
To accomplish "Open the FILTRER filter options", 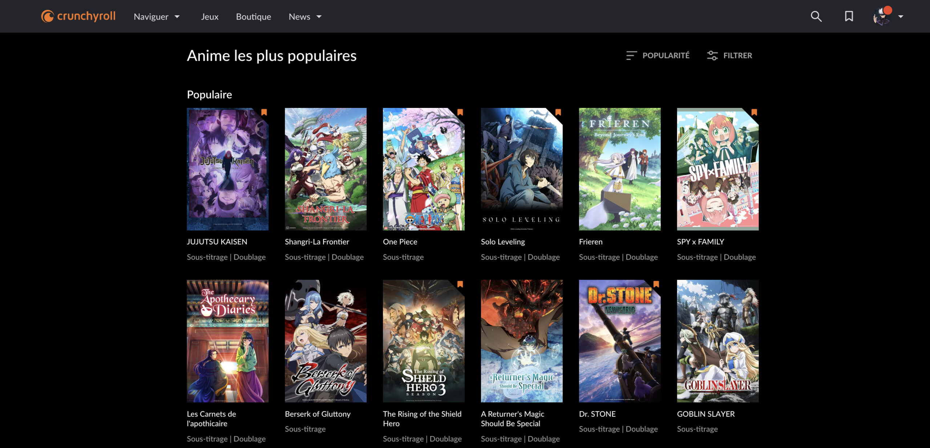I will [x=729, y=56].
